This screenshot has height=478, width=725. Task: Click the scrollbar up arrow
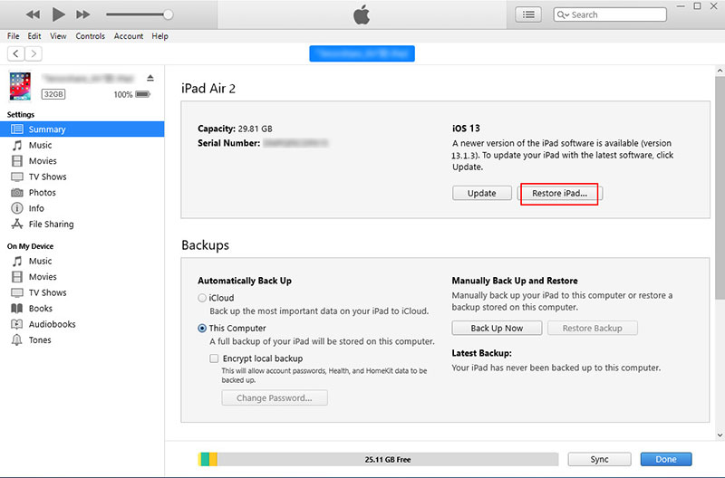coord(720,71)
